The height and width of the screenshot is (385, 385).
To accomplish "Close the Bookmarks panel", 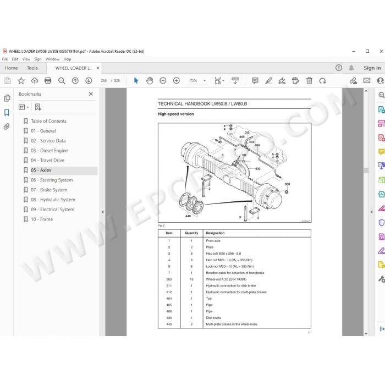I will (x=91, y=94).
